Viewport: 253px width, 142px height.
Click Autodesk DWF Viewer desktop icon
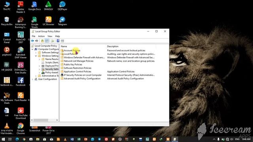click(21, 53)
